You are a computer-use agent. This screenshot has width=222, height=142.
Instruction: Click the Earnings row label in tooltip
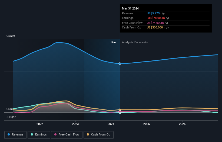tap(128, 18)
